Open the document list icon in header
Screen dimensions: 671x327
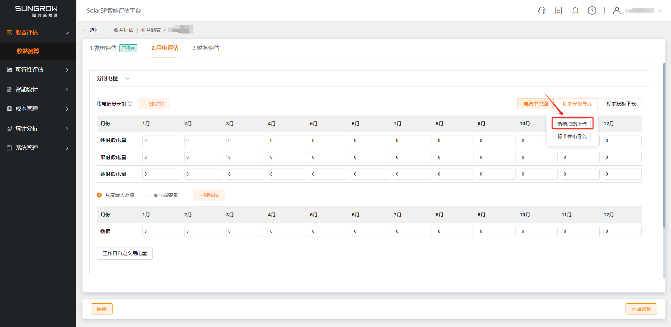coord(558,10)
